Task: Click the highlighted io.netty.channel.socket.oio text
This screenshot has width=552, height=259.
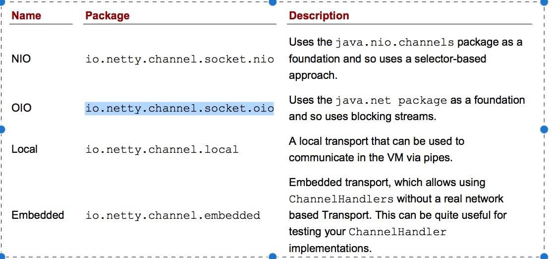Action: coord(179,109)
